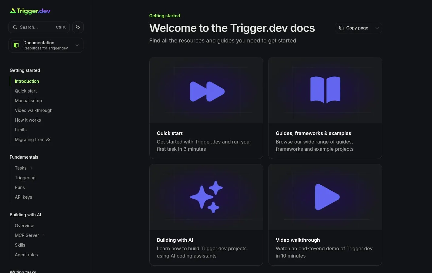The height and width of the screenshot is (273, 432).
Task: Click the Welcome to the Trigger.dev docs heading
Action: click(x=232, y=28)
